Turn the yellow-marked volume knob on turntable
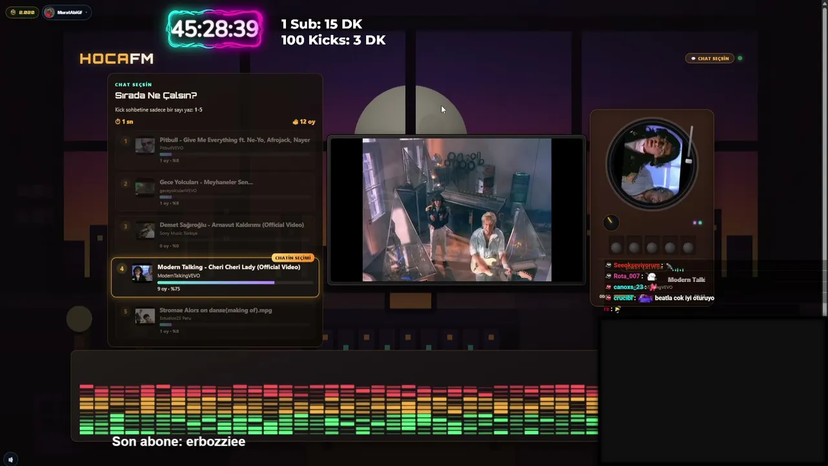Viewport: 828px width, 466px height. coord(611,223)
